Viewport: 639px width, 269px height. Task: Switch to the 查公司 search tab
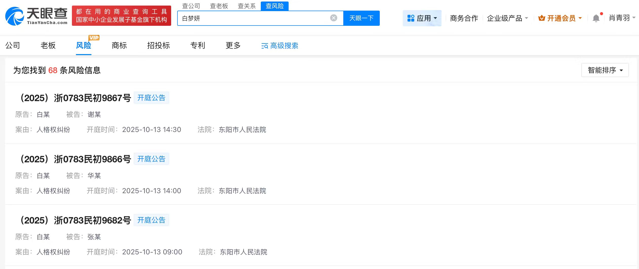coord(191,6)
